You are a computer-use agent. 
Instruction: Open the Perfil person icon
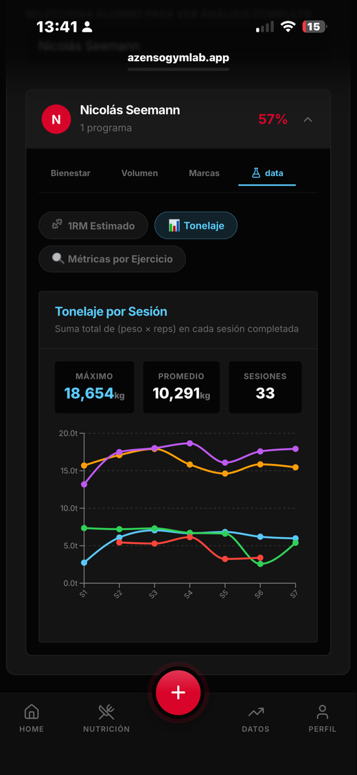pos(323,712)
